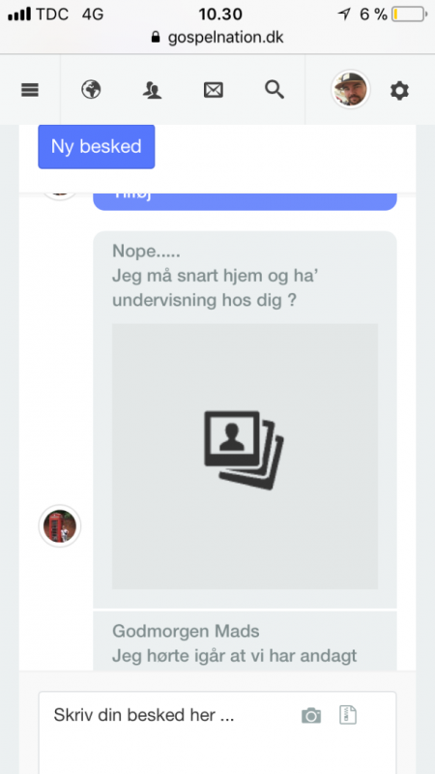Click the Ny besked button
The image size is (435, 774).
97,147
